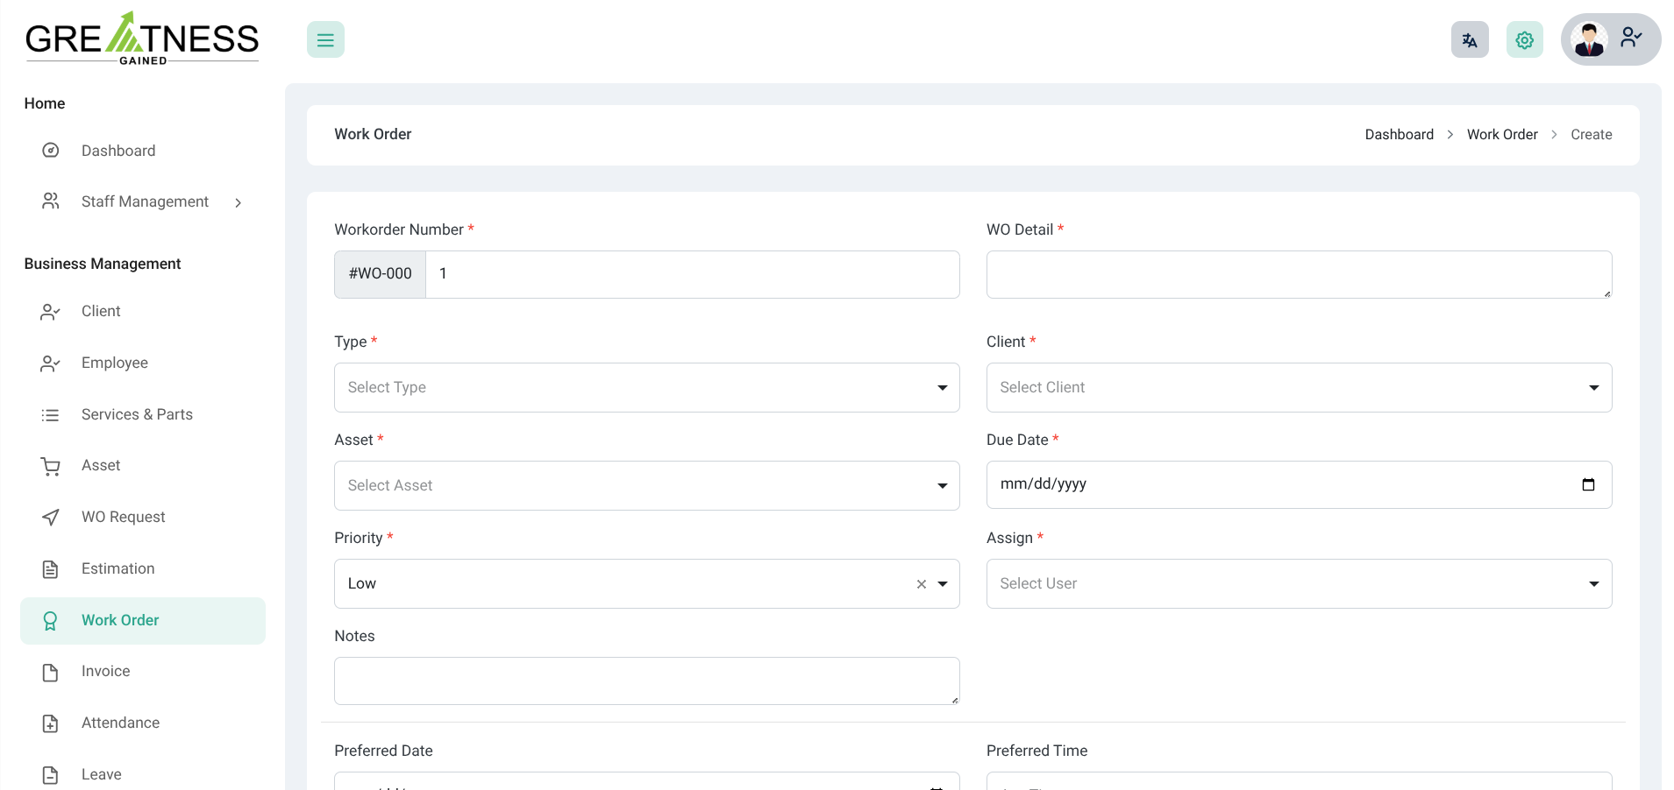Click the Dashboard compass icon in sidebar
The width and height of the screenshot is (1674, 790).
click(x=51, y=151)
